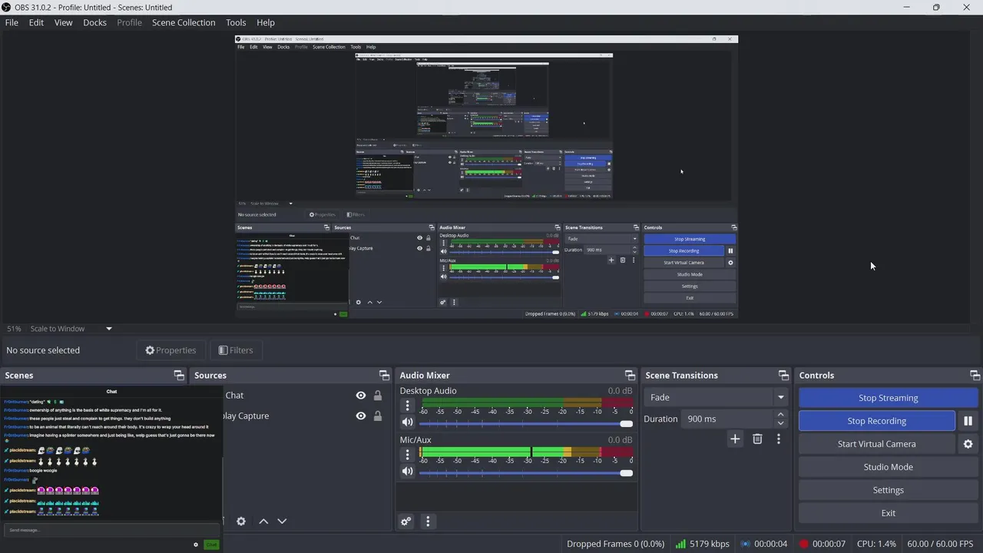This screenshot has height=553, width=983.
Task: Pause the recording
Action: click(x=968, y=421)
